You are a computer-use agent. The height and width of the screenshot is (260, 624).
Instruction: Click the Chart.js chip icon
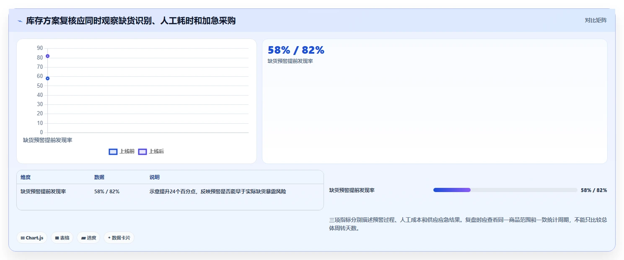click(x=23, y=238)
